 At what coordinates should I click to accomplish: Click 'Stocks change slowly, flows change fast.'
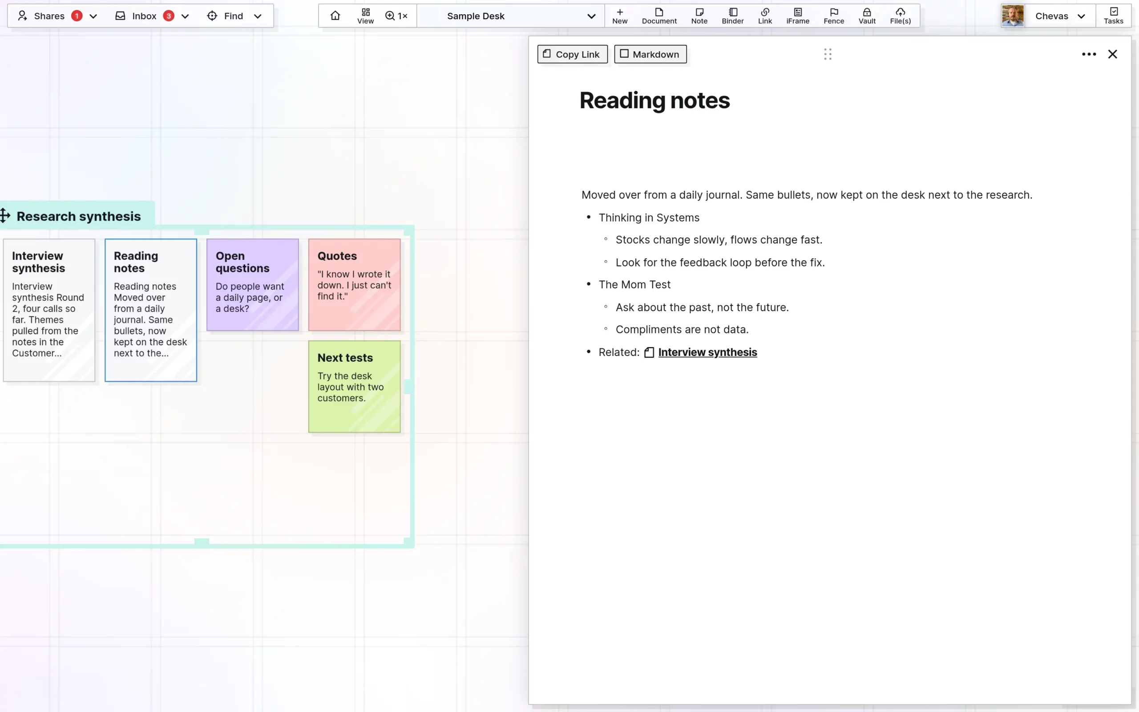(x=719, y=239)
